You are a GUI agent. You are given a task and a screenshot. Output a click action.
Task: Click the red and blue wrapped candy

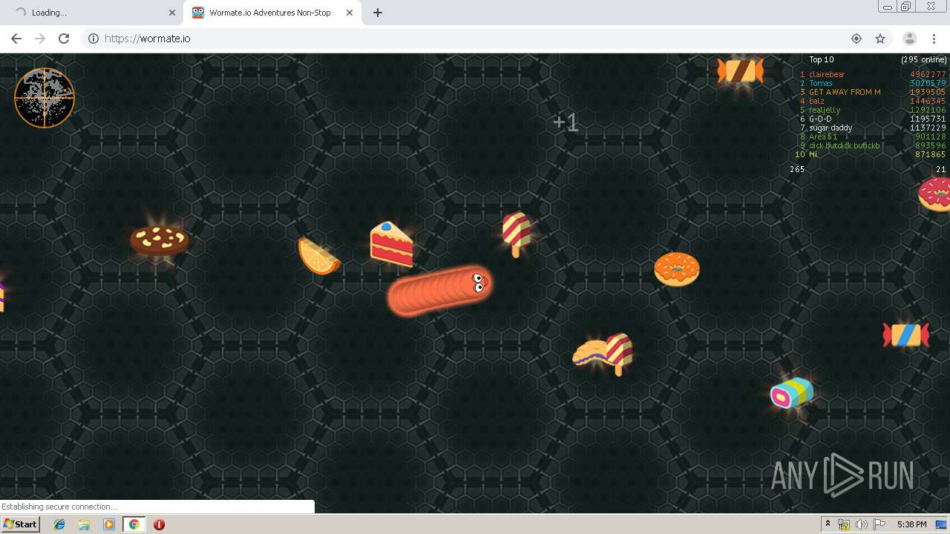905,334
